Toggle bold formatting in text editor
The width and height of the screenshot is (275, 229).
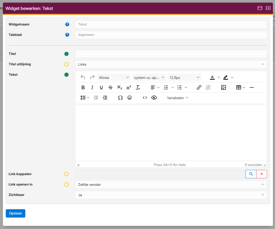[x=83, y=87]
